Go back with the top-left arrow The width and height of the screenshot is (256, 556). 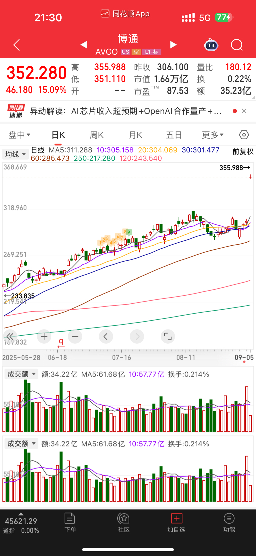[x=17, y=45]
